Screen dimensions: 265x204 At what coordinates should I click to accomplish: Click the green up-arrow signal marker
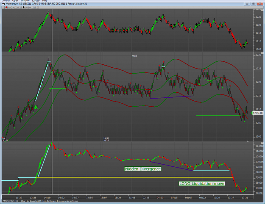[x=36, y=108]
